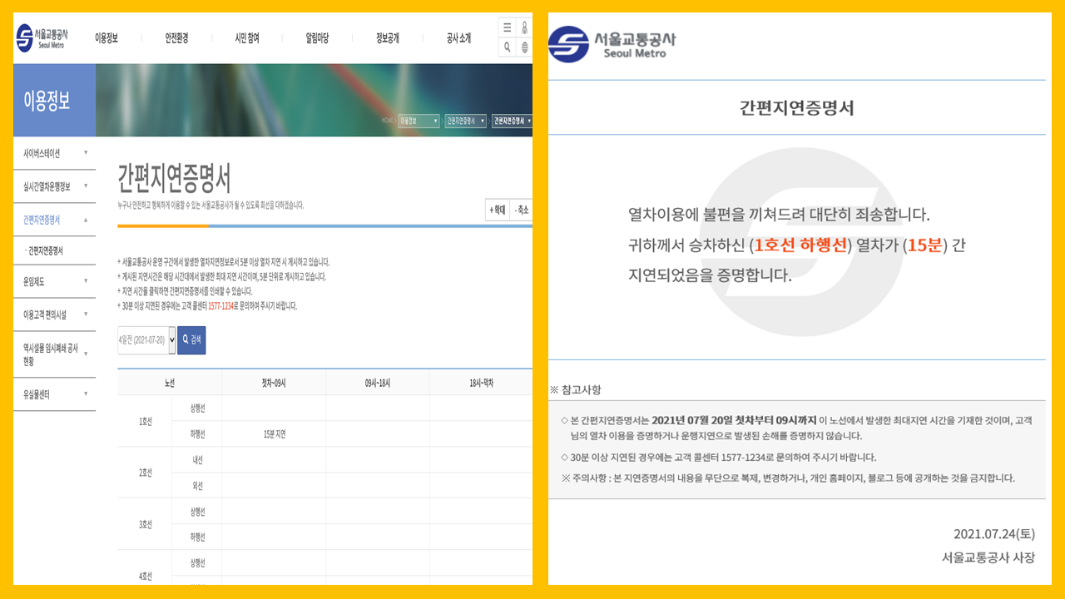1065x599 pixels.
Task: Click the 첫차~09시 column header
Action: [274, 383]
